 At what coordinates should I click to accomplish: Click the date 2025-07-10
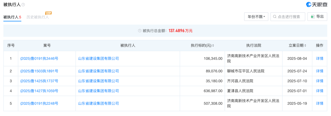point(297,81)
